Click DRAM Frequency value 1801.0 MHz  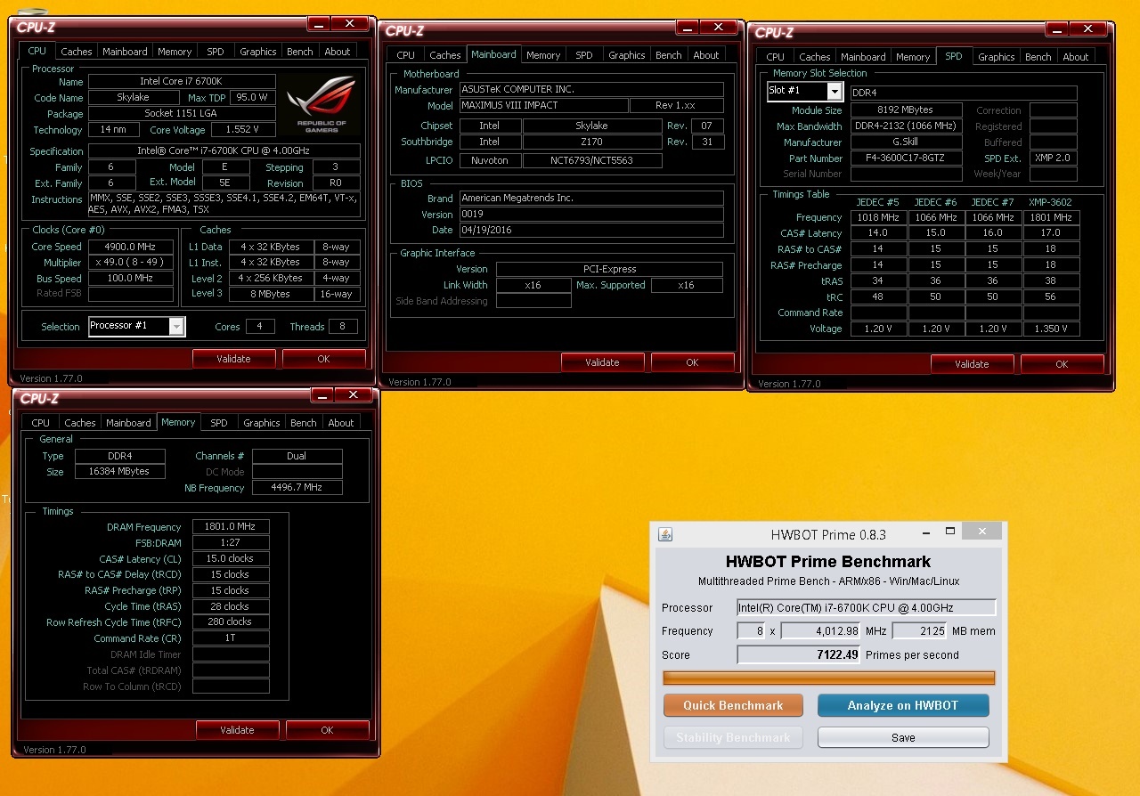(x=231, y=527)
